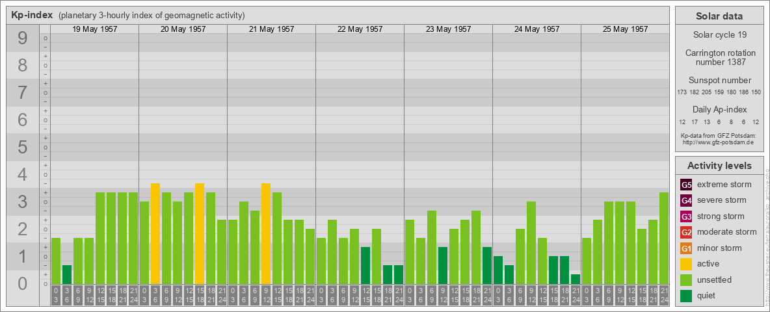The height and width of the screenshot is (312, 770).
Task: Click the G3 strong storm badge
Action: [x=686, y=216]
